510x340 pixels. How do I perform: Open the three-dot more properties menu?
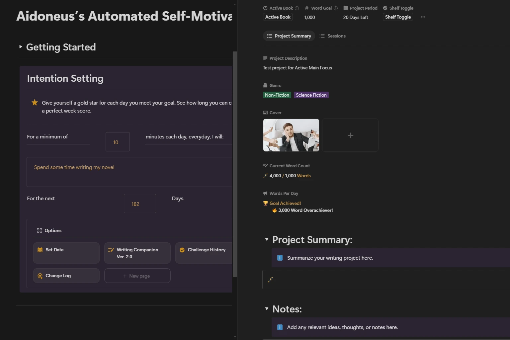[x=423, y=17]
